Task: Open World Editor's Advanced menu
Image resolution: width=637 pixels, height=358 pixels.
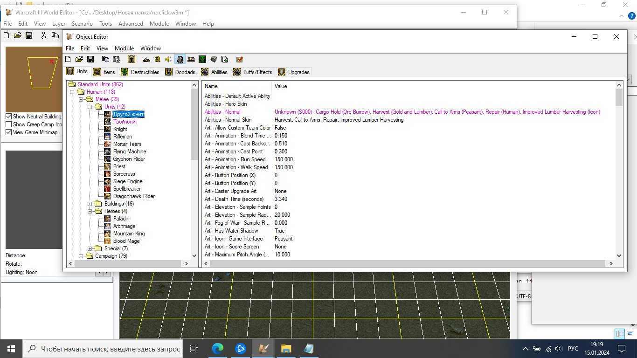Action: [x=131, y=24]
